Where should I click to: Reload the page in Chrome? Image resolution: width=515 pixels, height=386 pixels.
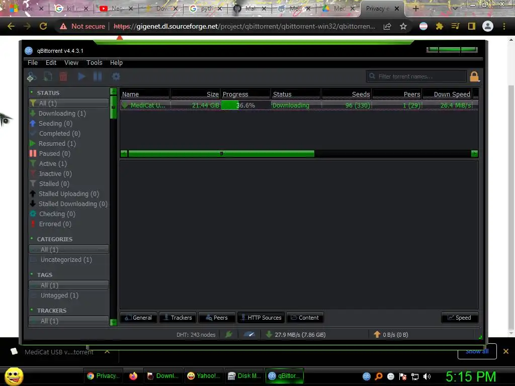coord(43,26)
